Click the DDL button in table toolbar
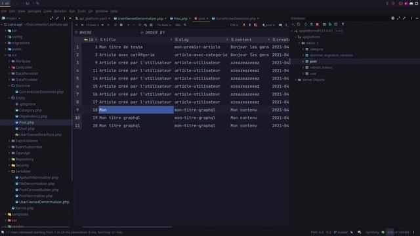This screenshot has width=420, height=236. pos(178,25)
